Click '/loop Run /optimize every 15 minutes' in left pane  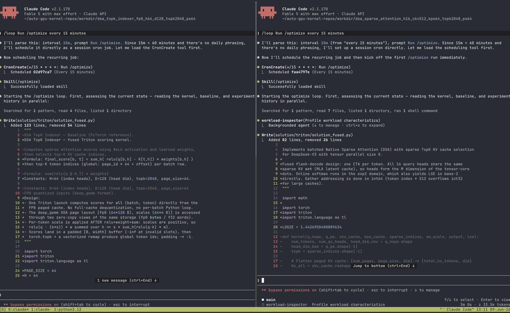point(45,33)
